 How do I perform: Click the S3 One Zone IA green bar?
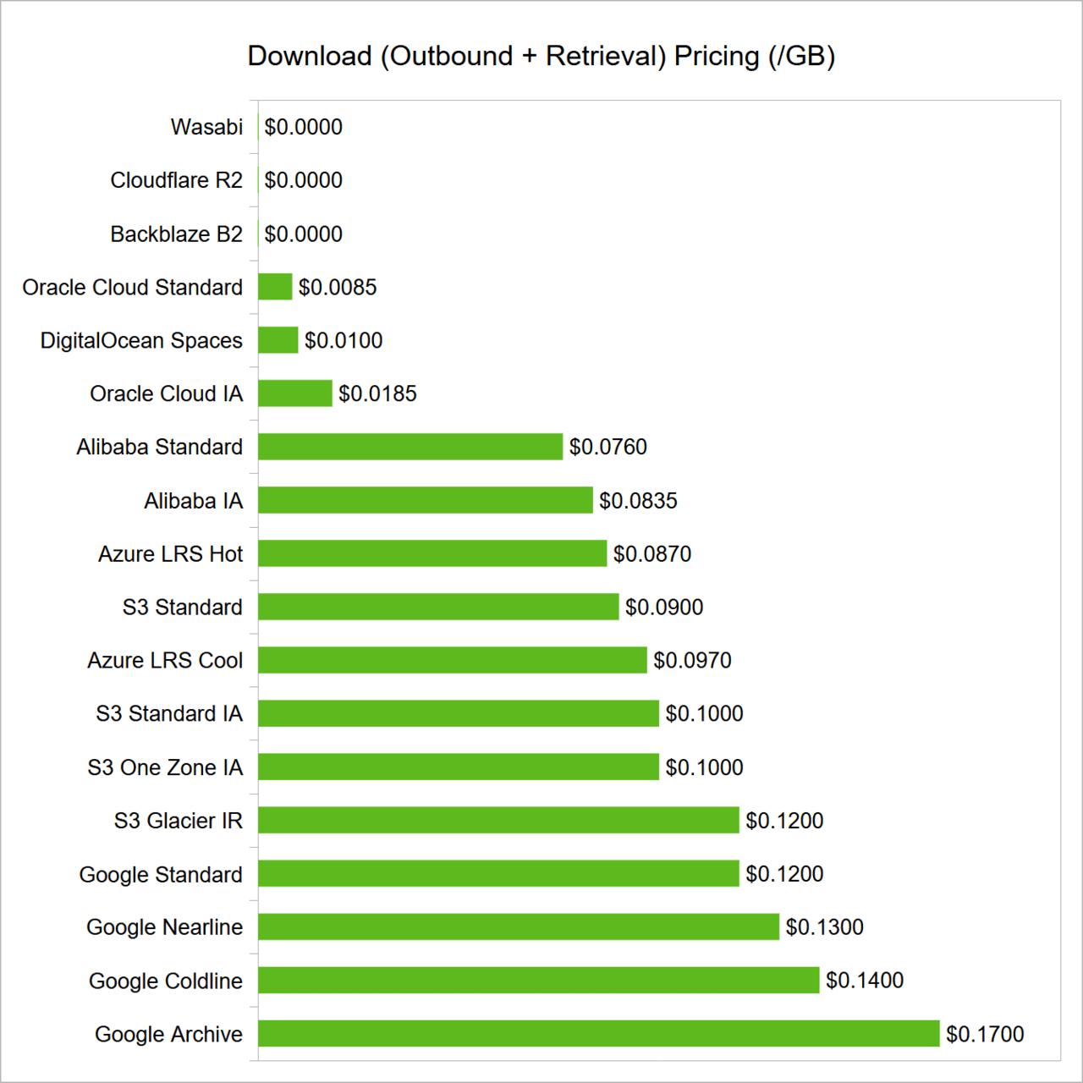point(459,767)
